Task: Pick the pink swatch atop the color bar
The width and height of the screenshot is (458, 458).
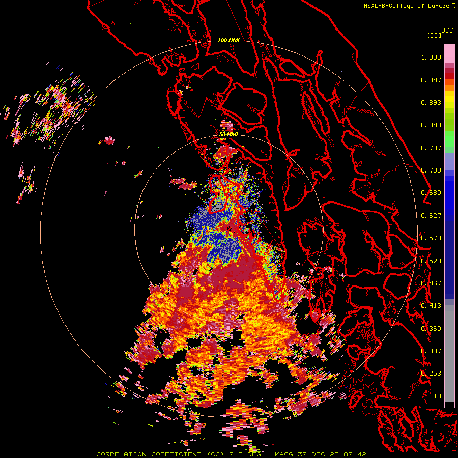Action: pyautogui.click(x=449, y=54)
